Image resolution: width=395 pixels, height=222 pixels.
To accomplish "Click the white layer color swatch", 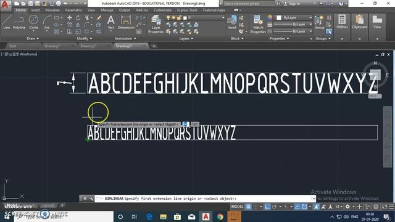I will pos(185,18).
